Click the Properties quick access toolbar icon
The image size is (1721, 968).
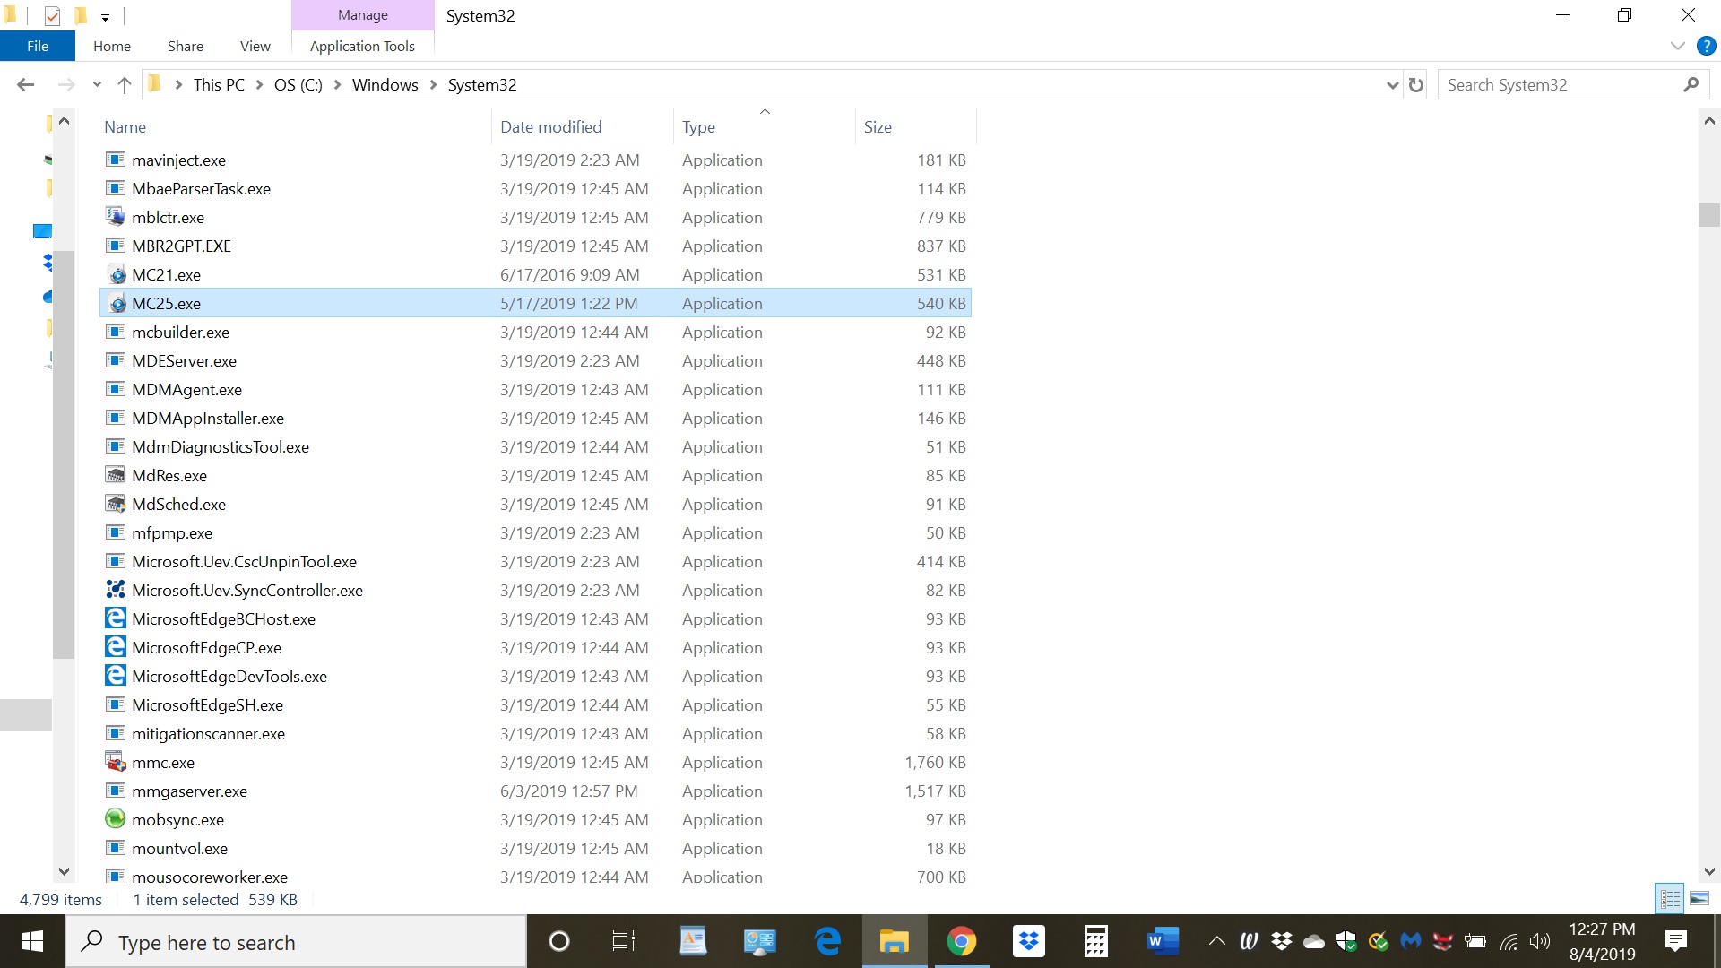point(52,15)
